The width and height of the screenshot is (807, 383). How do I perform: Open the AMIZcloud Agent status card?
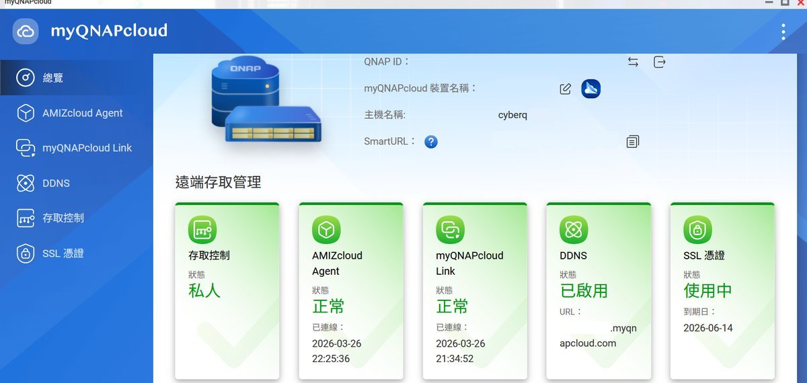click(x=350, y=290)
